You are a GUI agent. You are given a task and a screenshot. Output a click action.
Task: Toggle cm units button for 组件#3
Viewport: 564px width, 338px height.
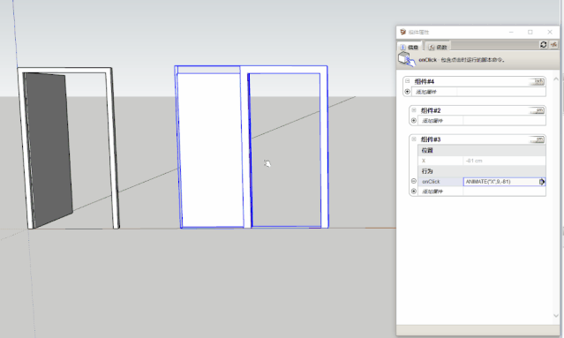tap(537, 139)
